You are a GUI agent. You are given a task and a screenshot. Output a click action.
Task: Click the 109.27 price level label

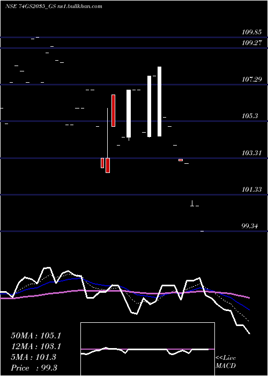[251, 43]
